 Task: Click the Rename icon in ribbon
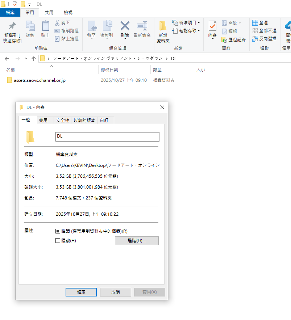pyautogui.click(x=142, y=26)
